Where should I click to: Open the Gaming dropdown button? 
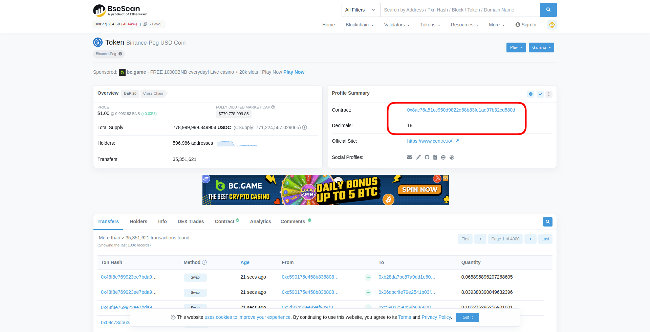[x=541, y=47]
